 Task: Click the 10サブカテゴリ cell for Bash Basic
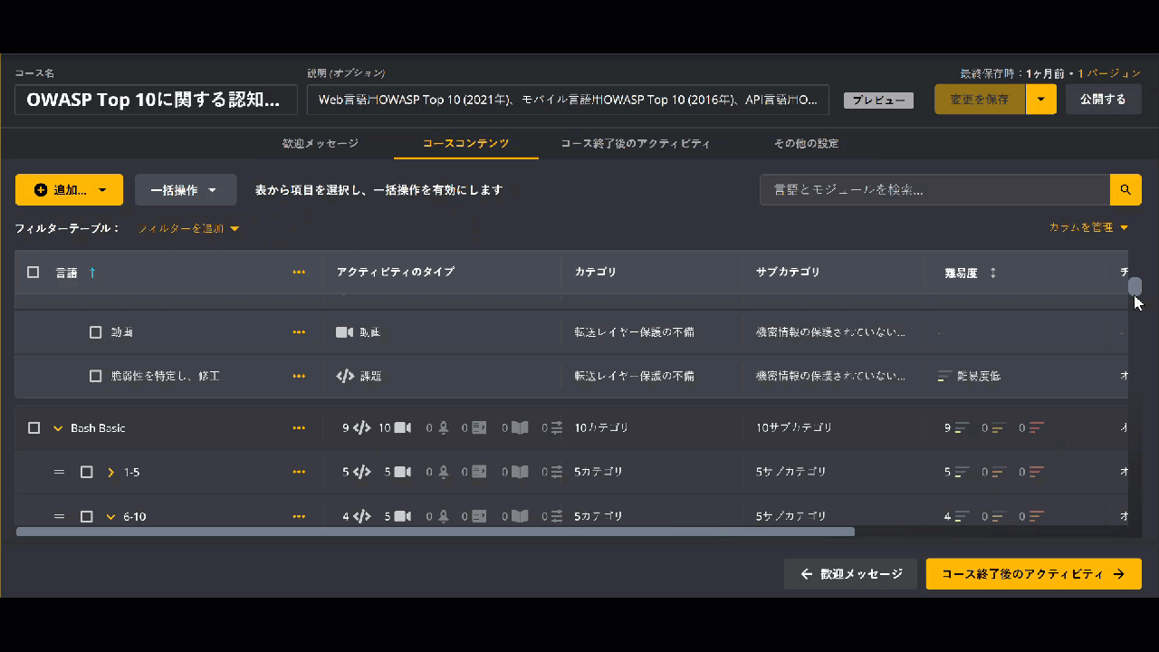[x=794, y=427]
